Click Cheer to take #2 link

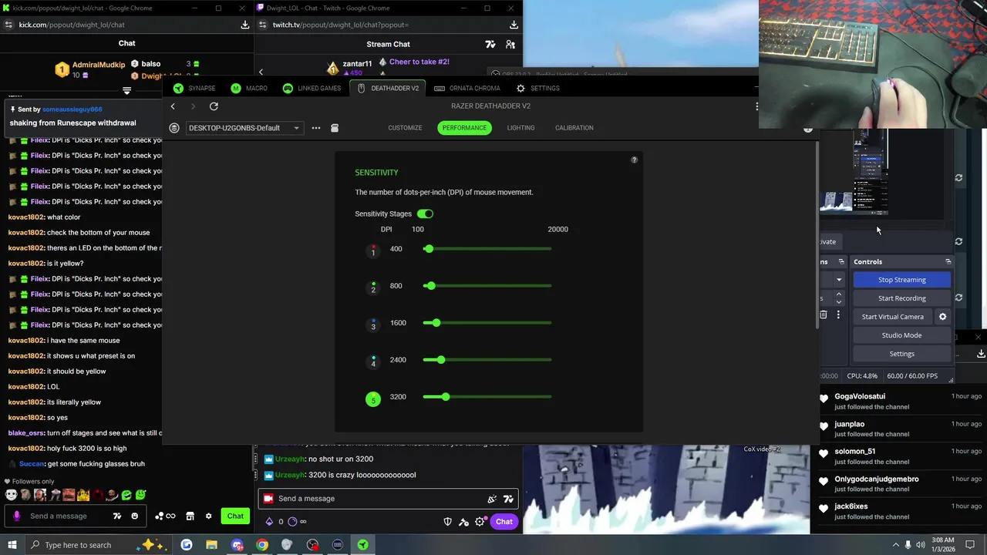[x=419, y=62]
